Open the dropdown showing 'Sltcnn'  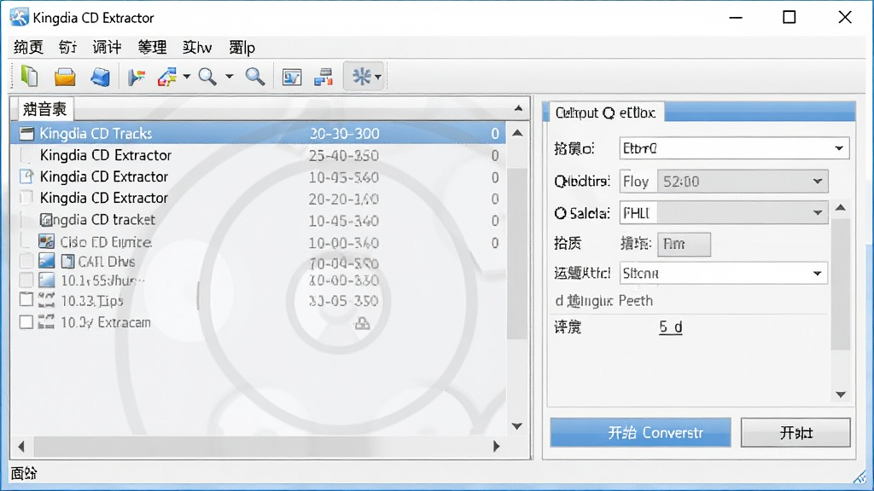click(x=724, y=274)
